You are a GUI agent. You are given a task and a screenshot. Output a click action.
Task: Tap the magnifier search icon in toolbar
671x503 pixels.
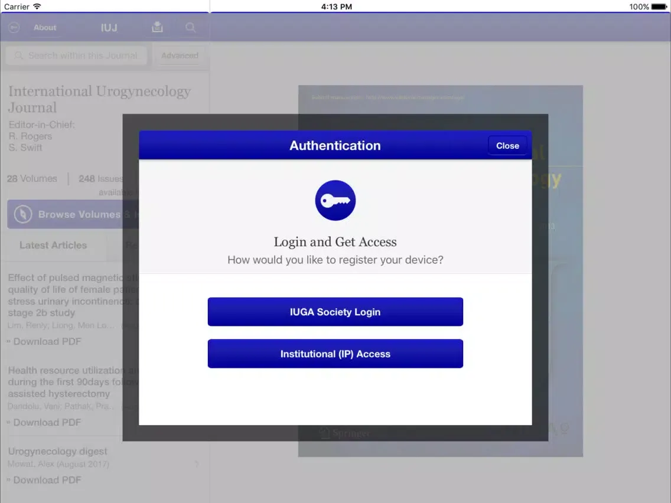pos(190,27)
